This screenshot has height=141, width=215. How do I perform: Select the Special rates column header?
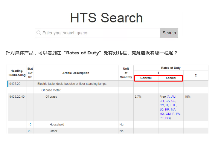point(171,78)
